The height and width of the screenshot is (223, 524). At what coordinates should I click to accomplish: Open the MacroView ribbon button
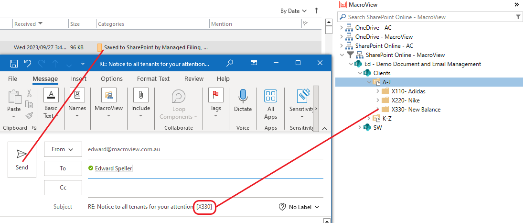coord(108,103)
